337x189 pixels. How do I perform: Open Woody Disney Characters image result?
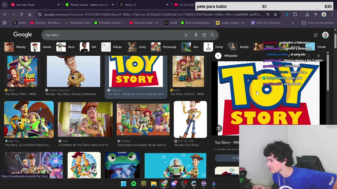point(73,71)
